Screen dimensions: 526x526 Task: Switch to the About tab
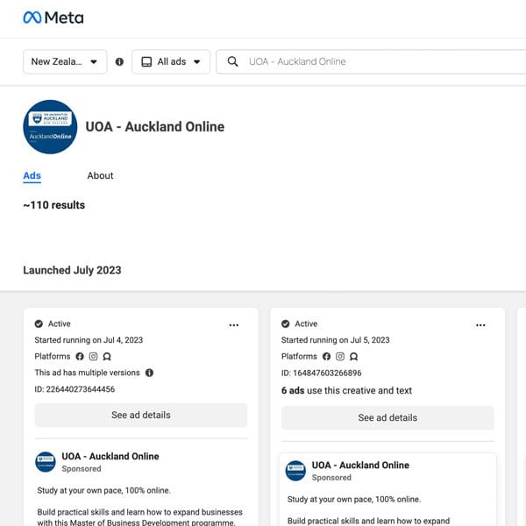[100, 176]
